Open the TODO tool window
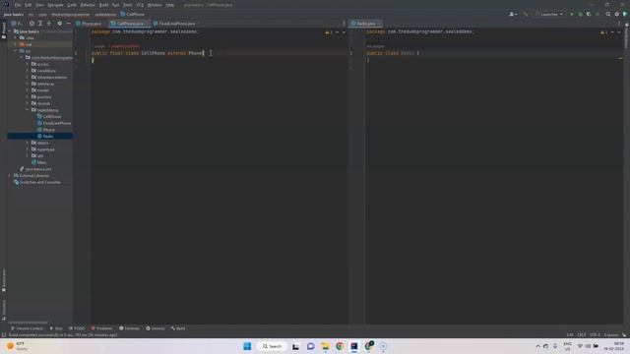Screen dimensions: 630x354 click(x=77, y=328)
